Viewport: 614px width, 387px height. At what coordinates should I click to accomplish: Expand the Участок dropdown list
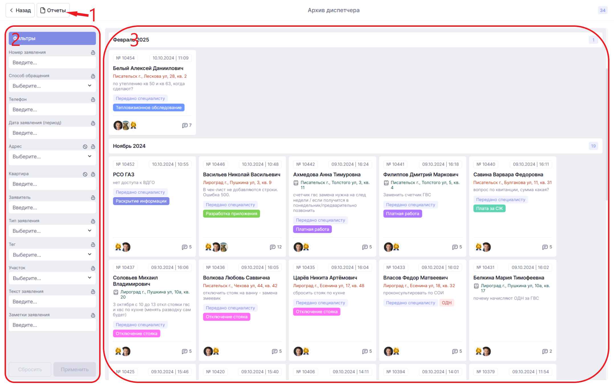click(x=52, y=278)
